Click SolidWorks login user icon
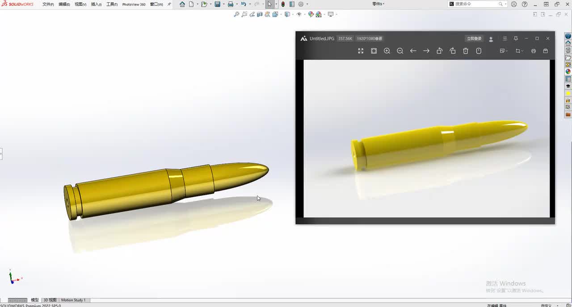 click(x=514, y=4)
